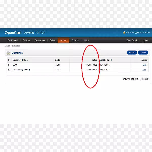Click the Home breadcrumb link
152x152 pixels.
point(8,46)
